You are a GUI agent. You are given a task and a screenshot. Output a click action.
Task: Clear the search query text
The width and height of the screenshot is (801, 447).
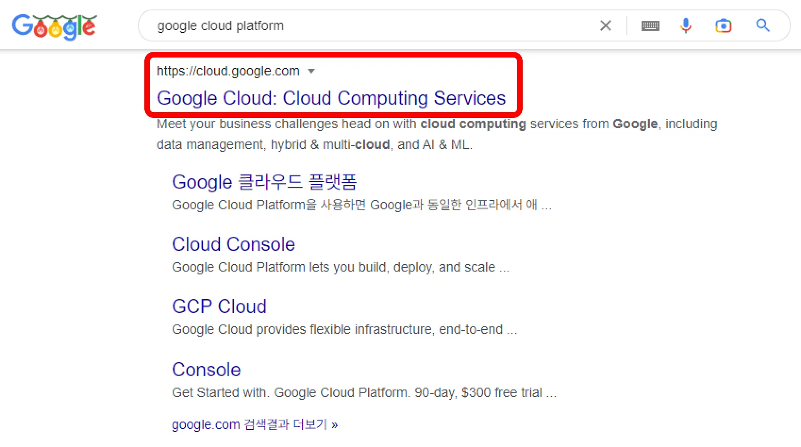point(606,25)
